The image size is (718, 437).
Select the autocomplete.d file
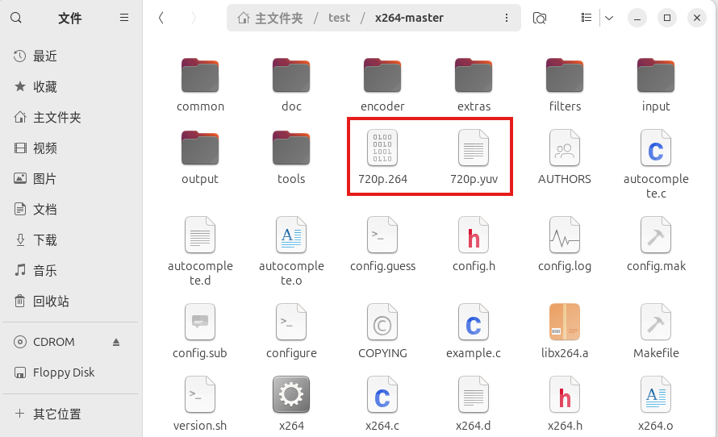point(200,252)
